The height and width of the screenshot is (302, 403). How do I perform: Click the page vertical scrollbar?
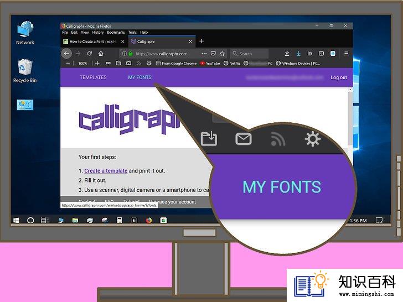click(350, 118)
